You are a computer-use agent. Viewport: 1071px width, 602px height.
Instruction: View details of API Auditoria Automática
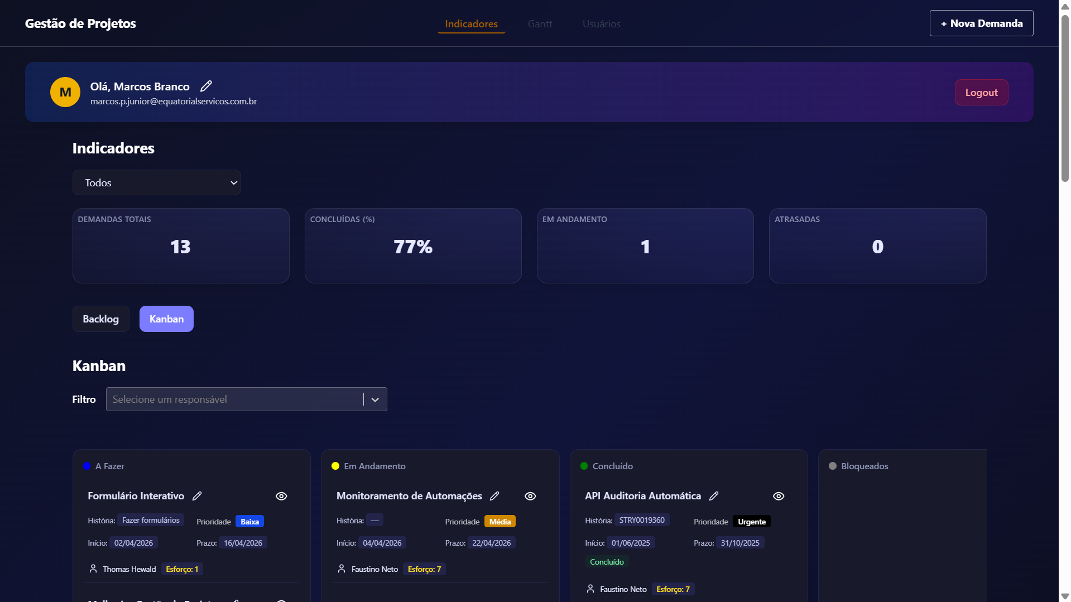tap(779, 496)
